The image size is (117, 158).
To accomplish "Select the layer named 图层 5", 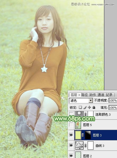I will (87, 125).
